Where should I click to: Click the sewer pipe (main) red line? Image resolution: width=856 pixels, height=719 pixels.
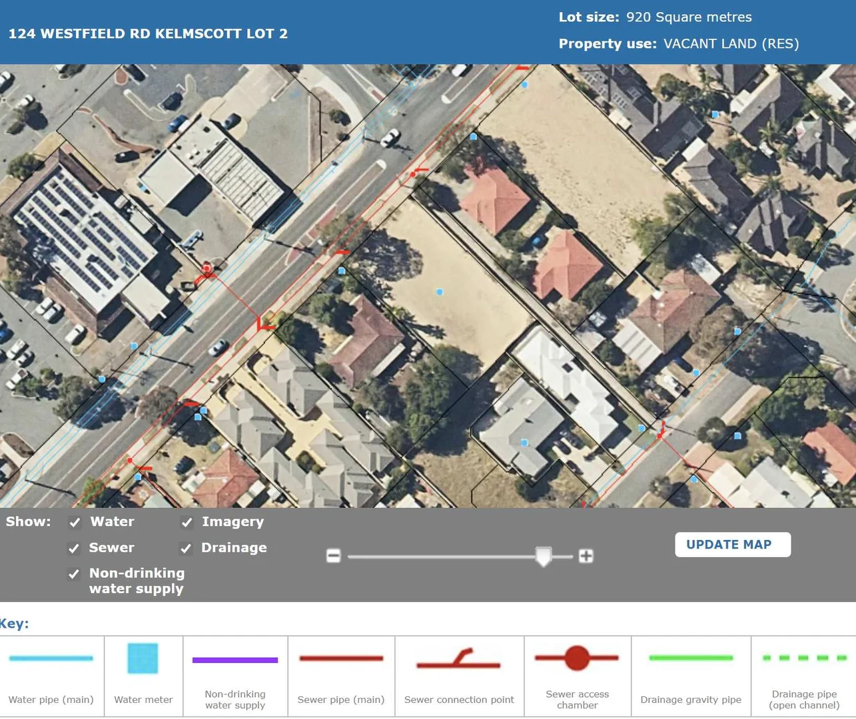point(341,658)
